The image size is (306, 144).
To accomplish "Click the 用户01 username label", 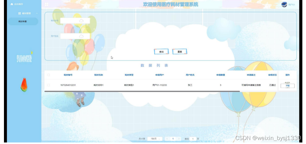I will [x=292, y=5].
